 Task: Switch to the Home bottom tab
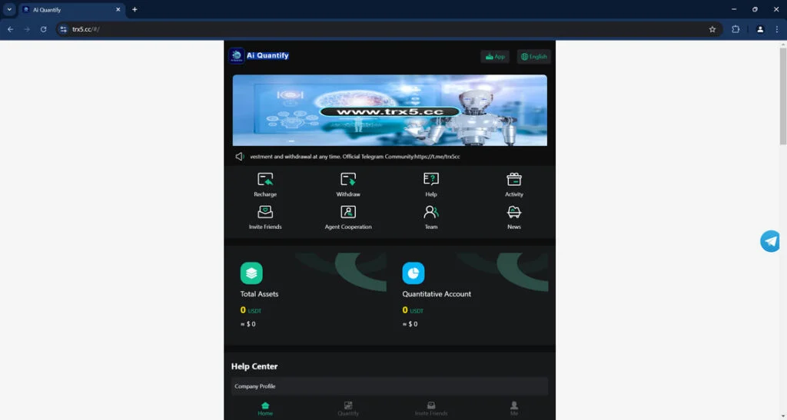click(x=265, y=409)
